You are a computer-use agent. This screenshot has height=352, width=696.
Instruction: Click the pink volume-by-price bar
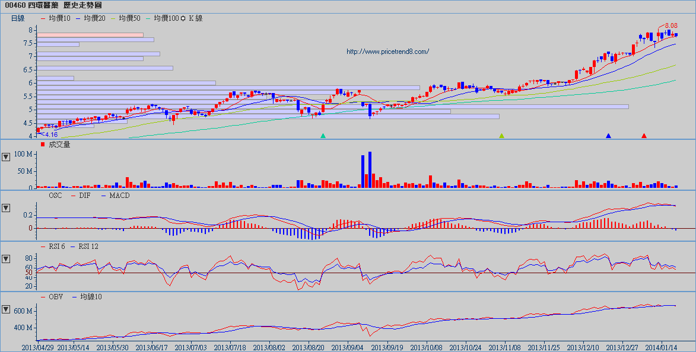(90, 35)
